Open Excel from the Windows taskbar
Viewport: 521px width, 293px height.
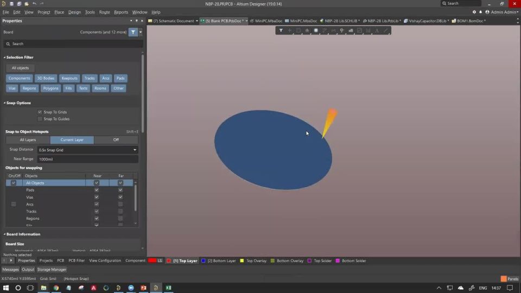pos(168,288)
